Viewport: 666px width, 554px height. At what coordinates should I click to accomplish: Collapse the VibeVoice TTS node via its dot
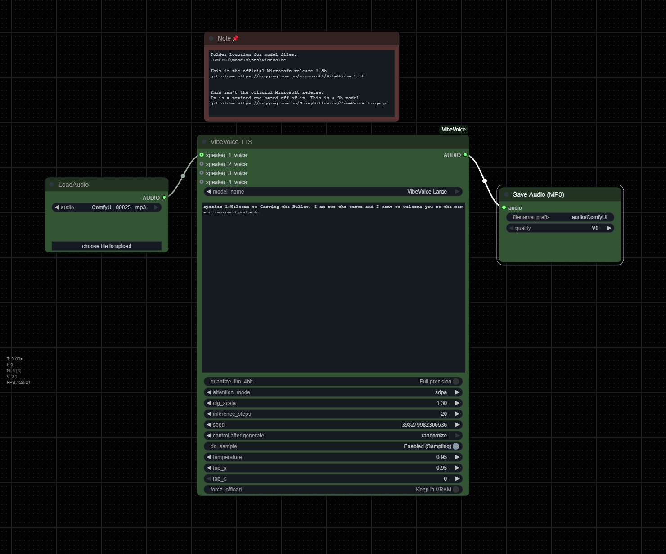(x=204, y=142)
